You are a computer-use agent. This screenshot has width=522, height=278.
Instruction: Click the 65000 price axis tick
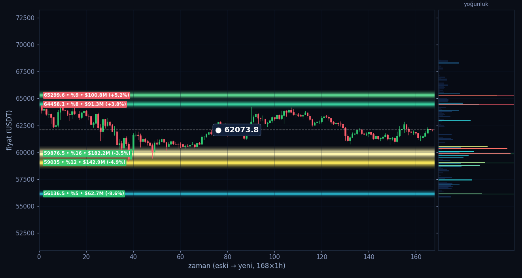[x=25, y=98]
